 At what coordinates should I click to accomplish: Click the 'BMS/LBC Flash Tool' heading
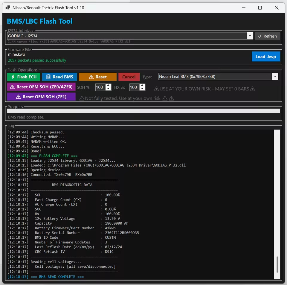(x=40, y=21)
